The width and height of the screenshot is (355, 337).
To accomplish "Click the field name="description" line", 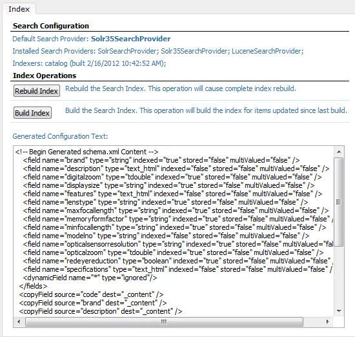I will (x=176, y=168).
